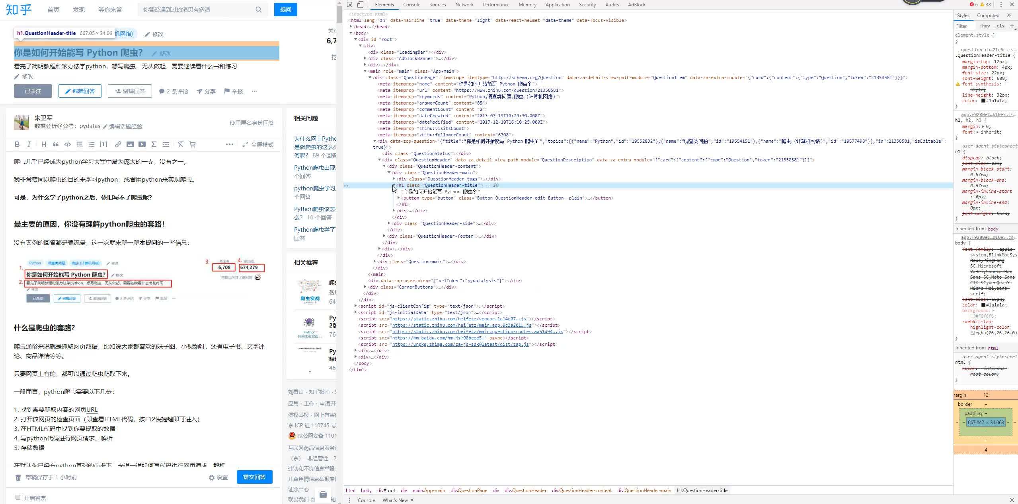
Task: Insert a heading with the H icon
Action: pyautogui.click(x=44, y=144)
